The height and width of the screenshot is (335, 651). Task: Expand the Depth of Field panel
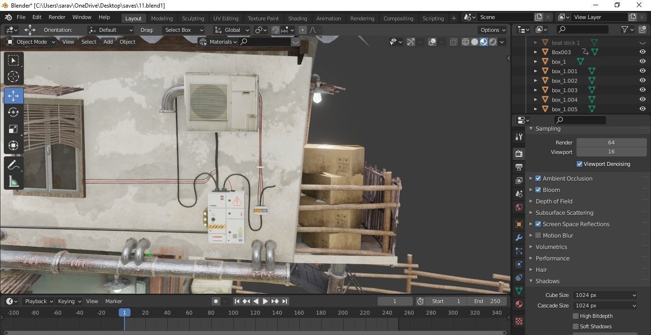pyautogui.click(x=554, y=201)
